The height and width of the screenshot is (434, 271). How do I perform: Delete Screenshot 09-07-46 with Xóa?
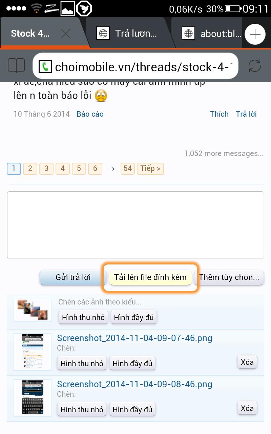pos(247,362)
